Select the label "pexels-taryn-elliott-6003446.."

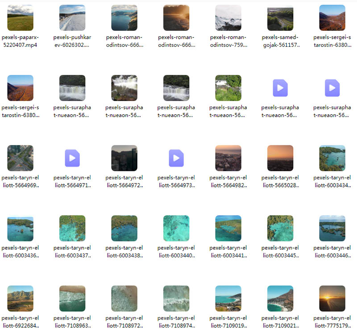point(332,252)
